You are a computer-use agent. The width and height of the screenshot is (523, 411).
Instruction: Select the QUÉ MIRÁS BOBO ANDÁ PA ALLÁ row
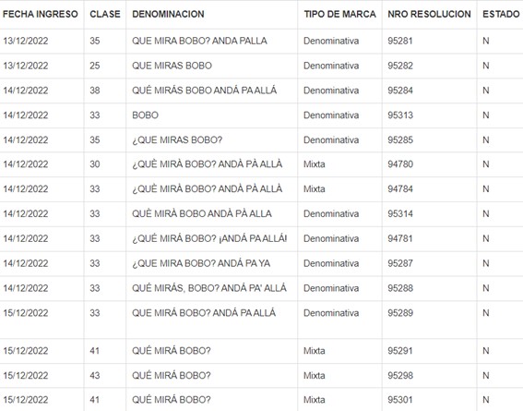pos(262,91)
